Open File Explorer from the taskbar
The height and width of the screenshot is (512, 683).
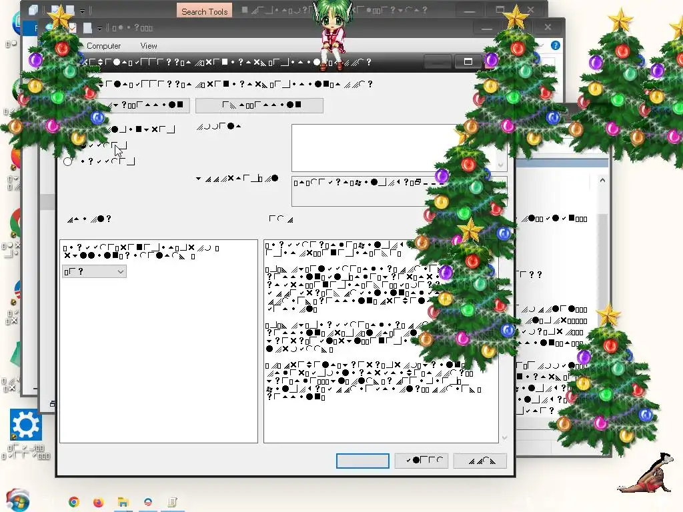point(123,502)
